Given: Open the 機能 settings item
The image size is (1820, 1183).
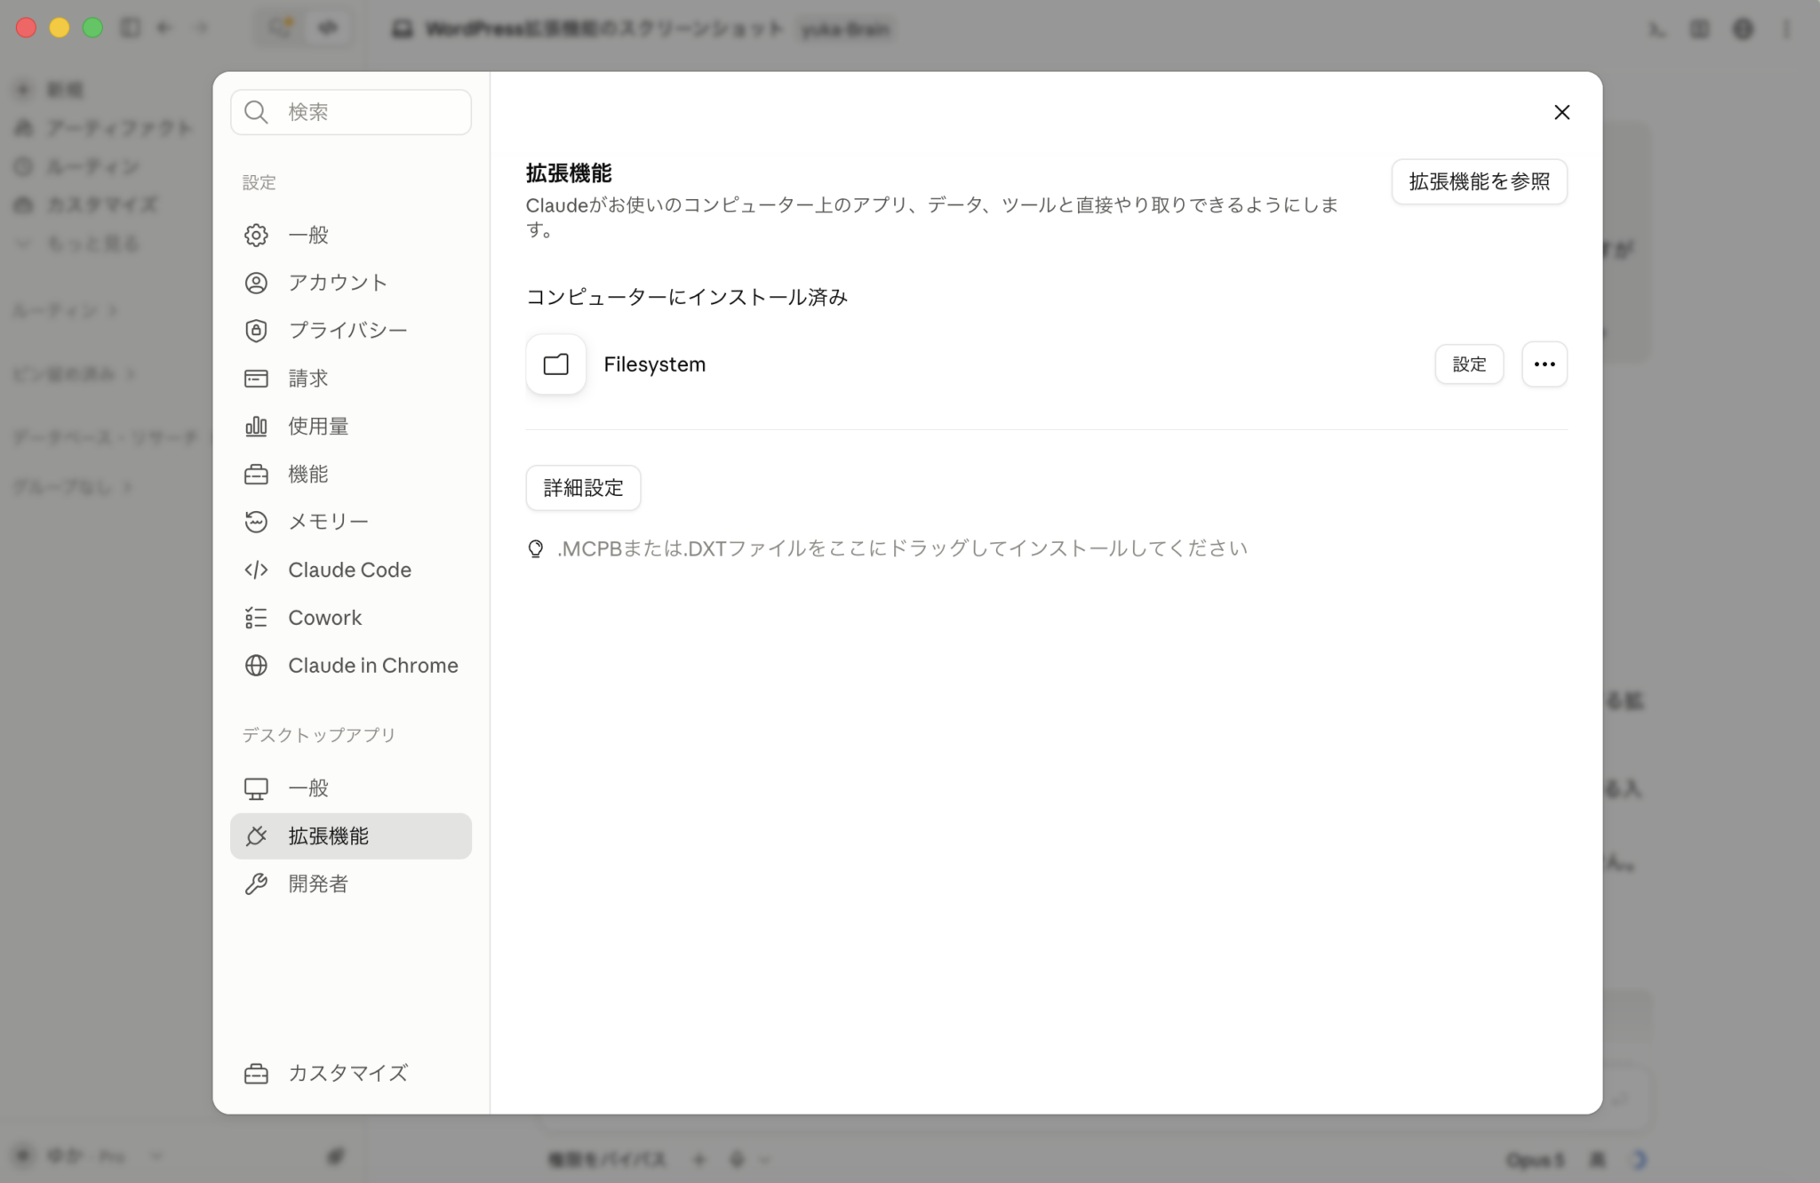Looking at the screenshot, I should 350,475.
